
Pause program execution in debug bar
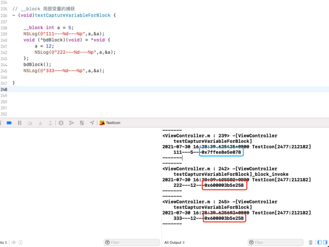20,123
